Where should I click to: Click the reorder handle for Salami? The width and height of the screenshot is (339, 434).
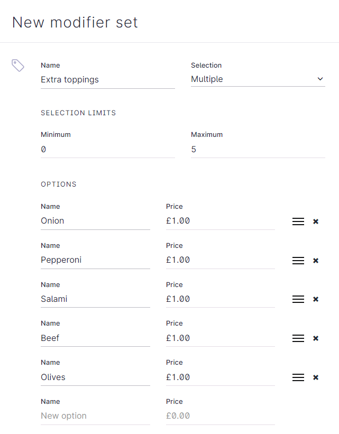[298, 299]
